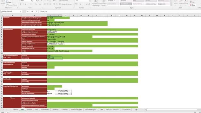Viewport: 201px width, 113px height.
Task: Click the Select All corner triangle
Action: pos(2,15)
